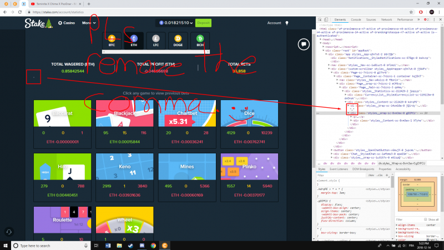Image resolution: width=444 pixels, height=250 pixels.
Task: Go back in Chrome
Action: point(5,12)
